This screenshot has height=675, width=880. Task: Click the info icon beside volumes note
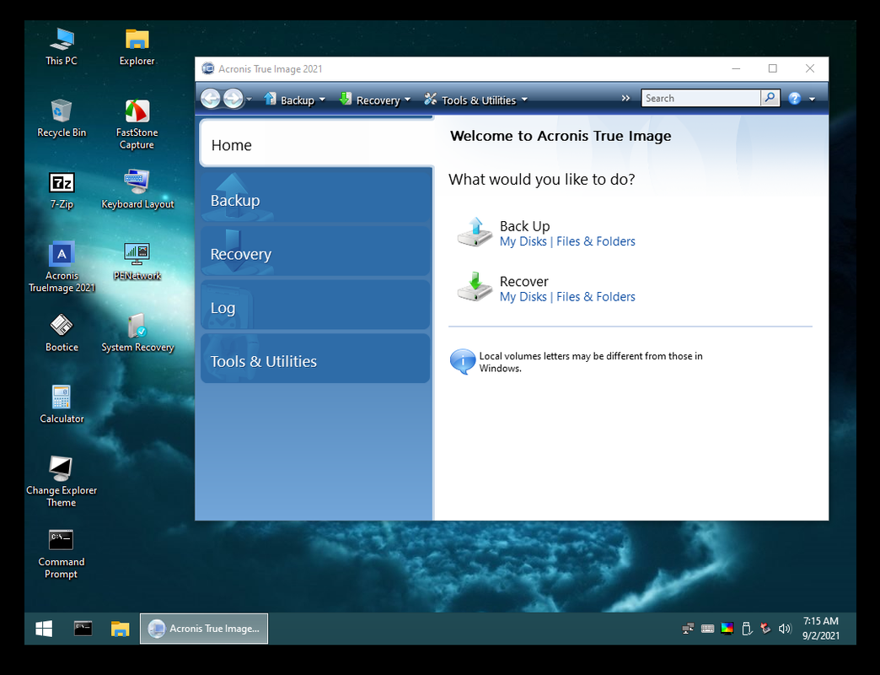pos(463,362)
